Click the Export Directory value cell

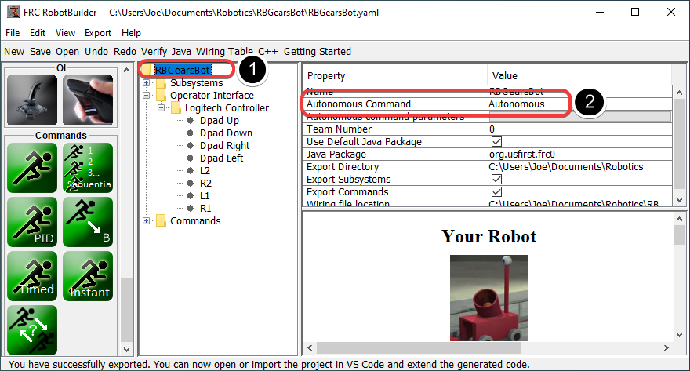(x=580, y=167)
